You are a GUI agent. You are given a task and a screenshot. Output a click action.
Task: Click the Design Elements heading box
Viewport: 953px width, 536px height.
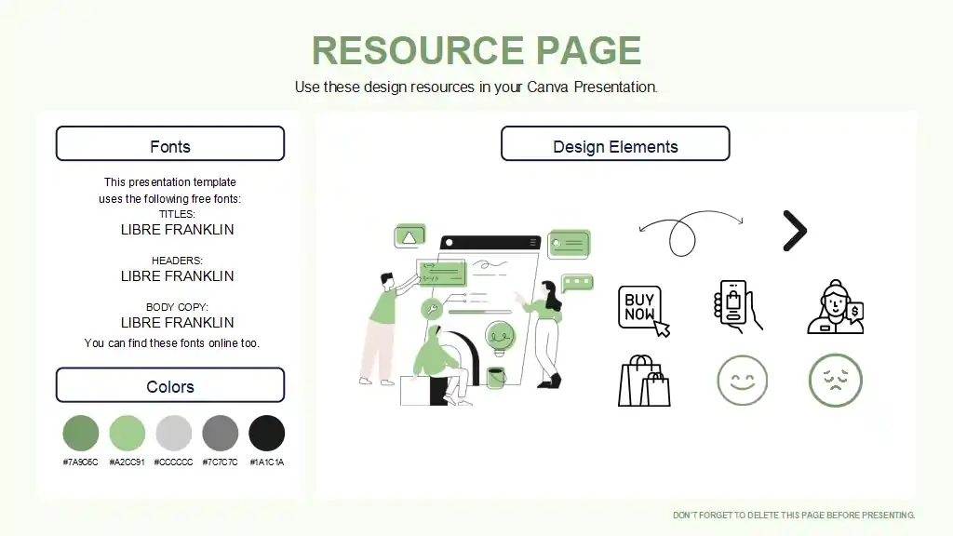pos(615,143)
